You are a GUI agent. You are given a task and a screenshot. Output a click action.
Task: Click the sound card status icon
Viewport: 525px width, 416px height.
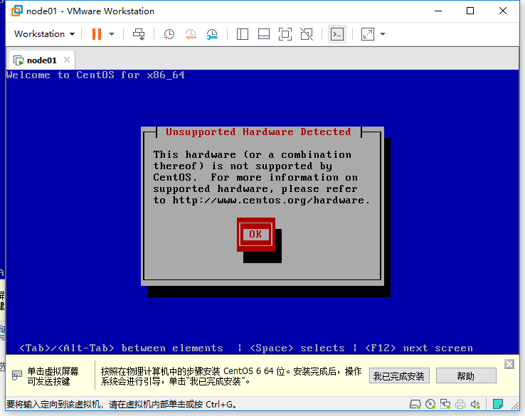pos(475,405)
